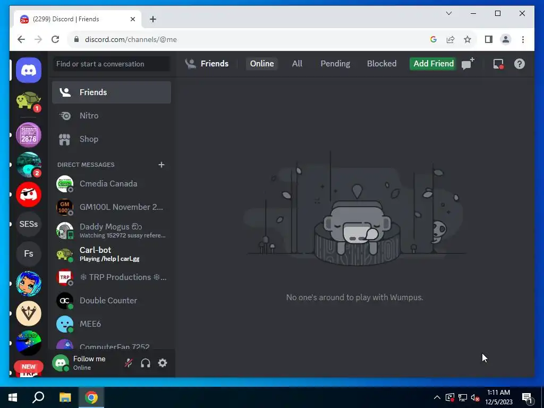
Task: Open the Fs server
Action: coord(29,253)
